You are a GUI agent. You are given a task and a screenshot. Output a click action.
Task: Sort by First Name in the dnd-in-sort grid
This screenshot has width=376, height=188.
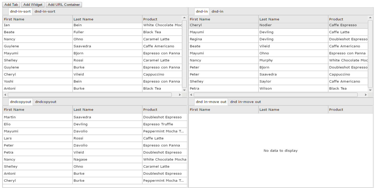38,19
